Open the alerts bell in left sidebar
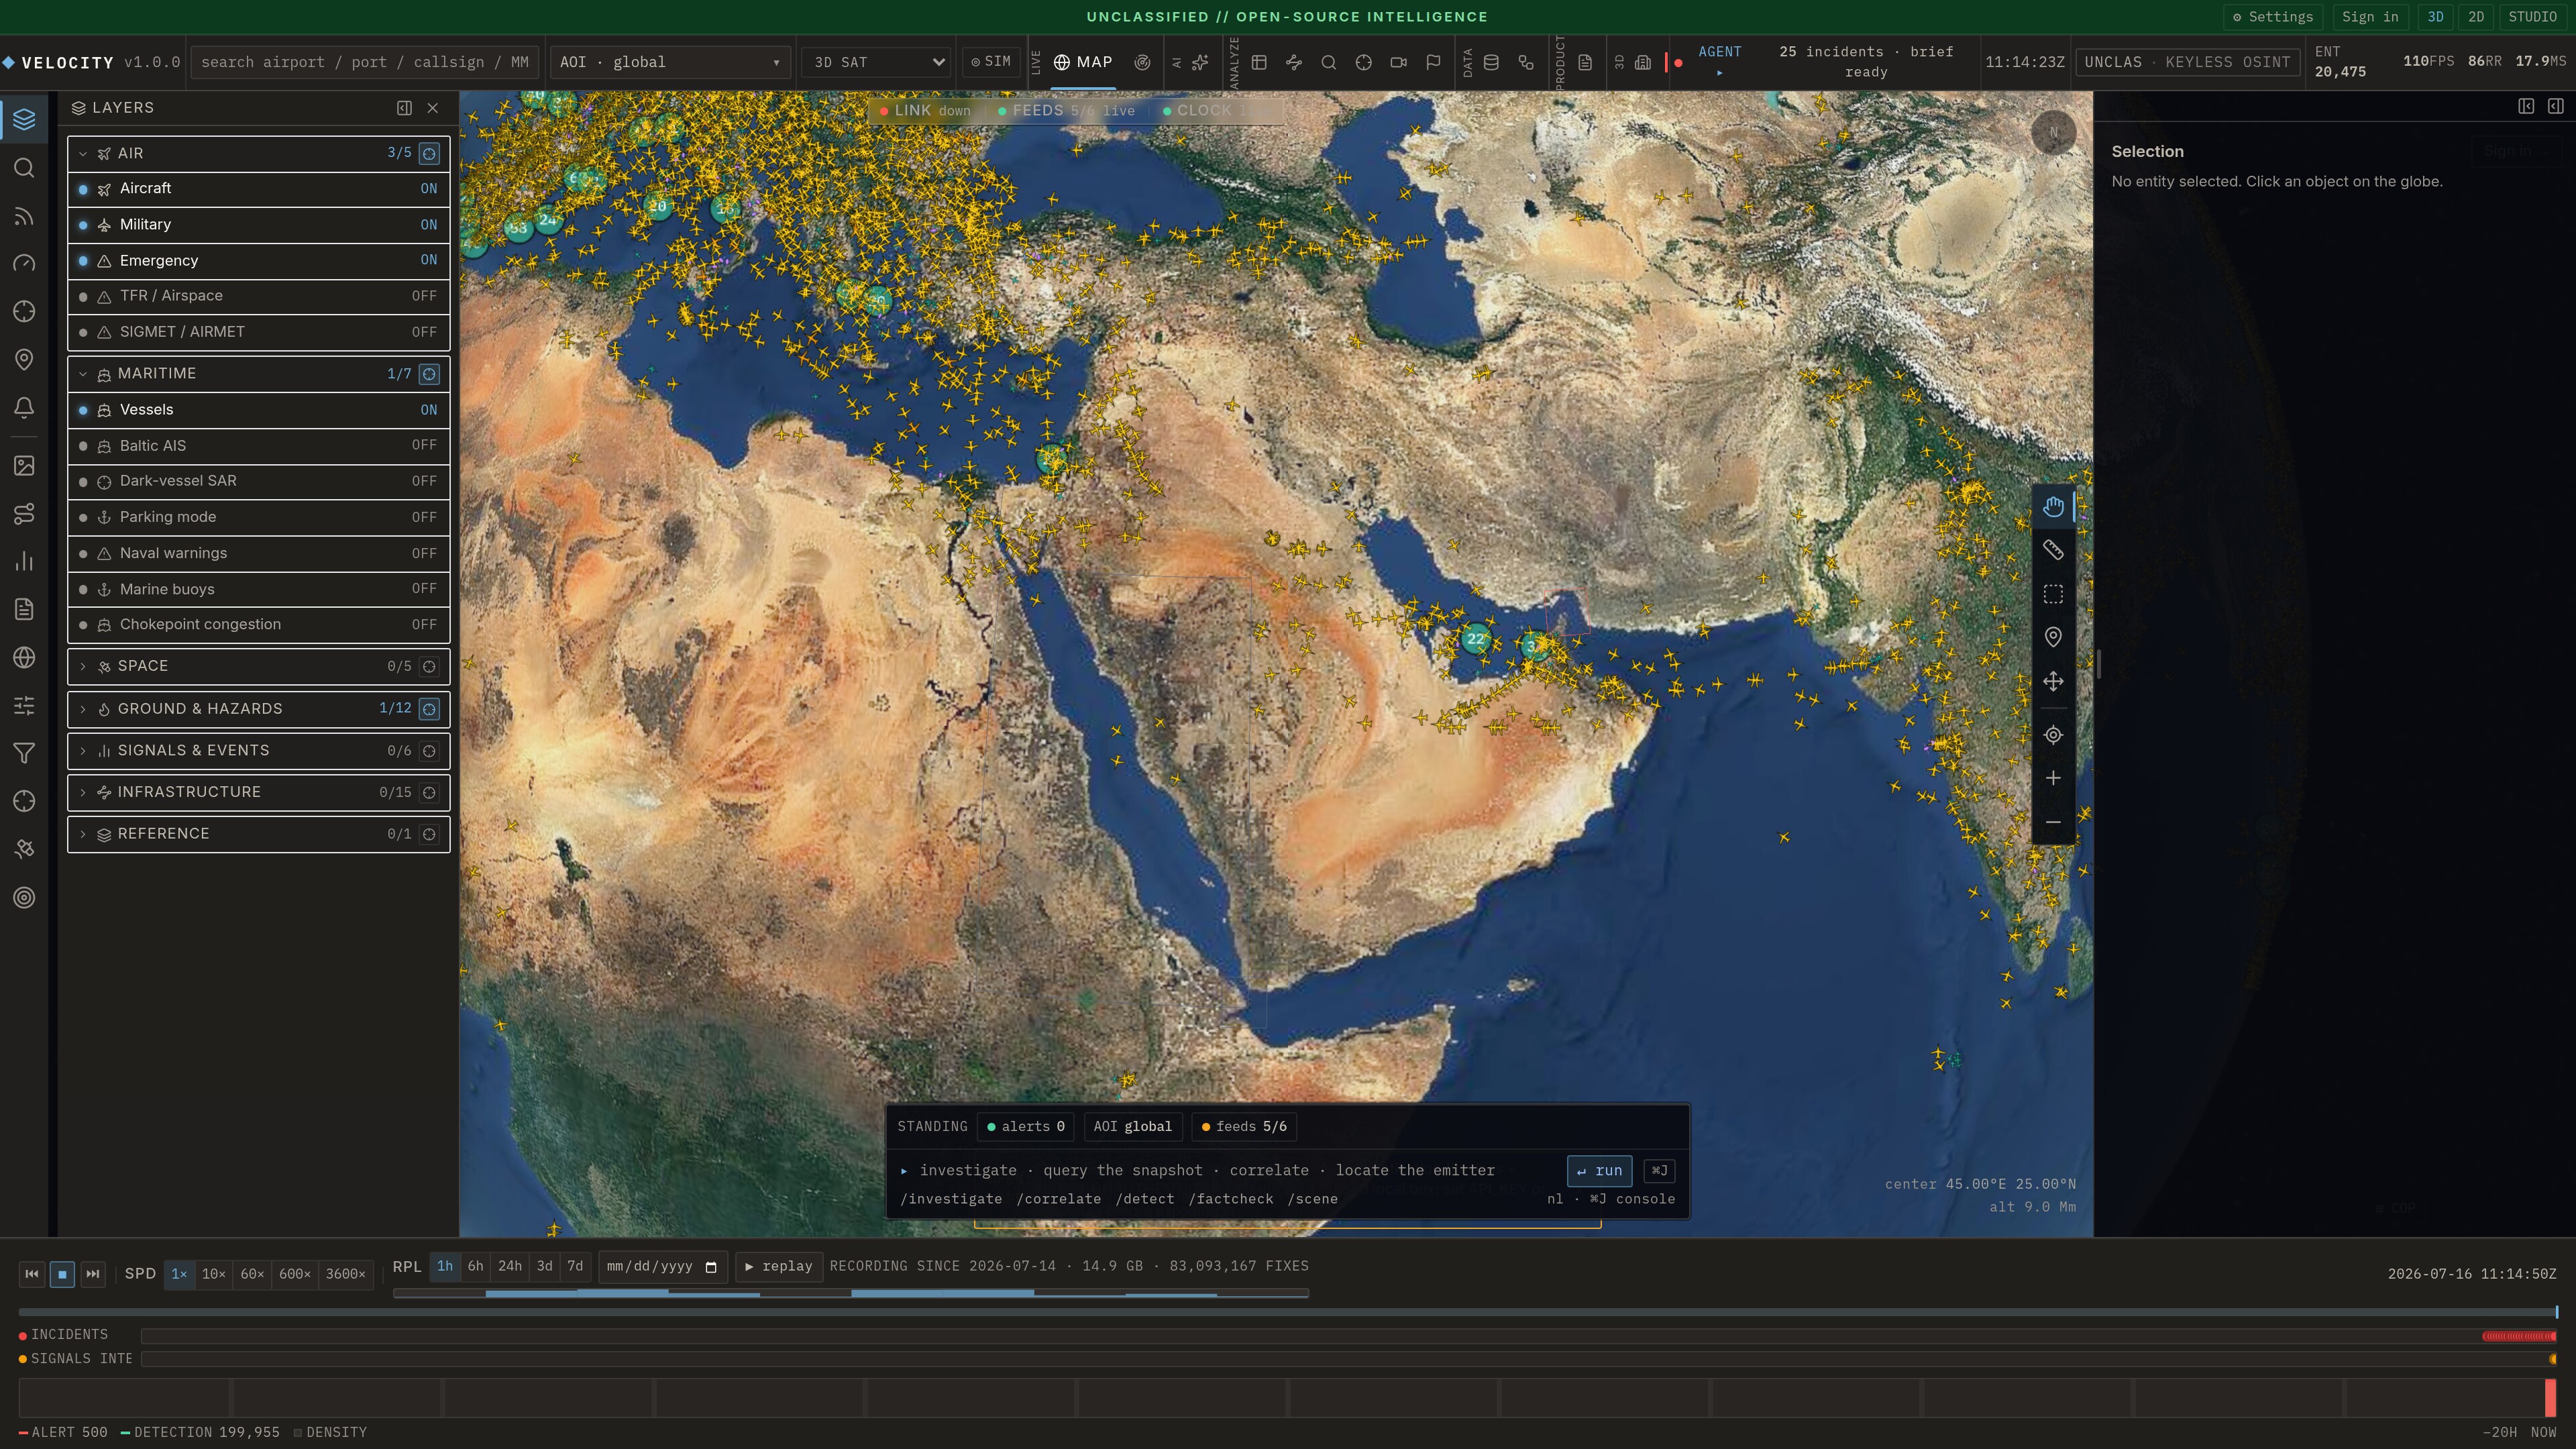 24,408
